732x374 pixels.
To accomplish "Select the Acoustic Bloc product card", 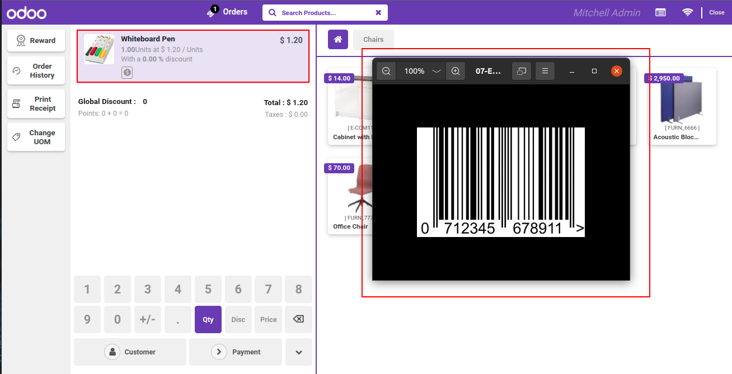I will pos(683,106).
